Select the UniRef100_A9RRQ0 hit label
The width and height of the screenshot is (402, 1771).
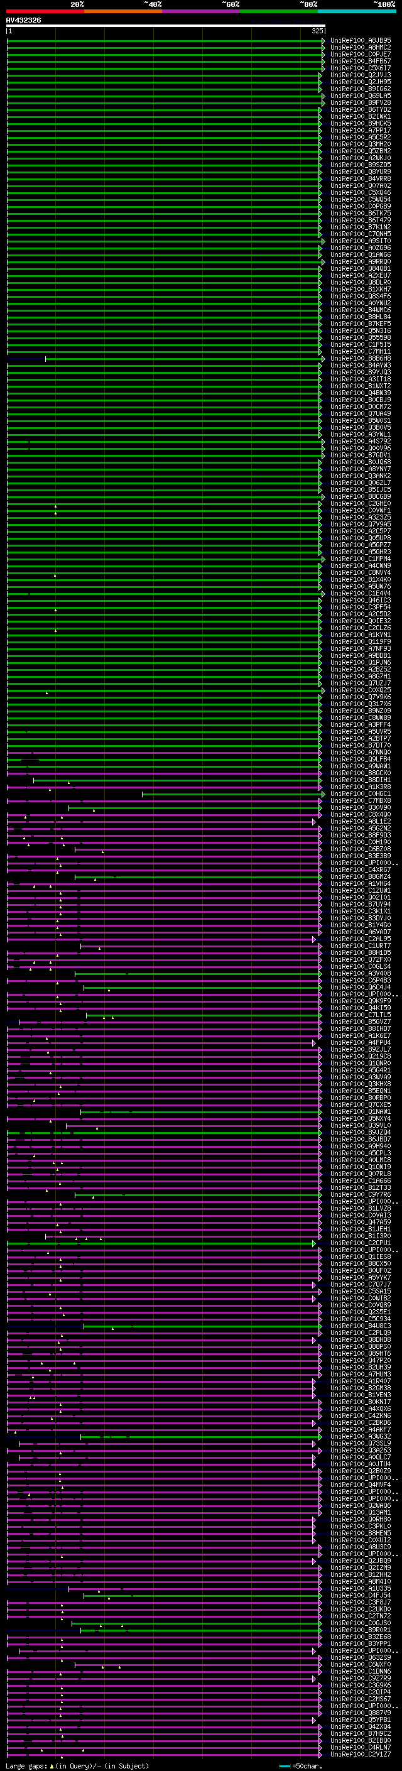(x=361, y=262)
